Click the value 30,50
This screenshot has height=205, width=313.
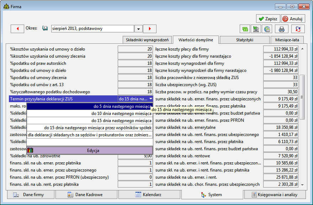281,92
